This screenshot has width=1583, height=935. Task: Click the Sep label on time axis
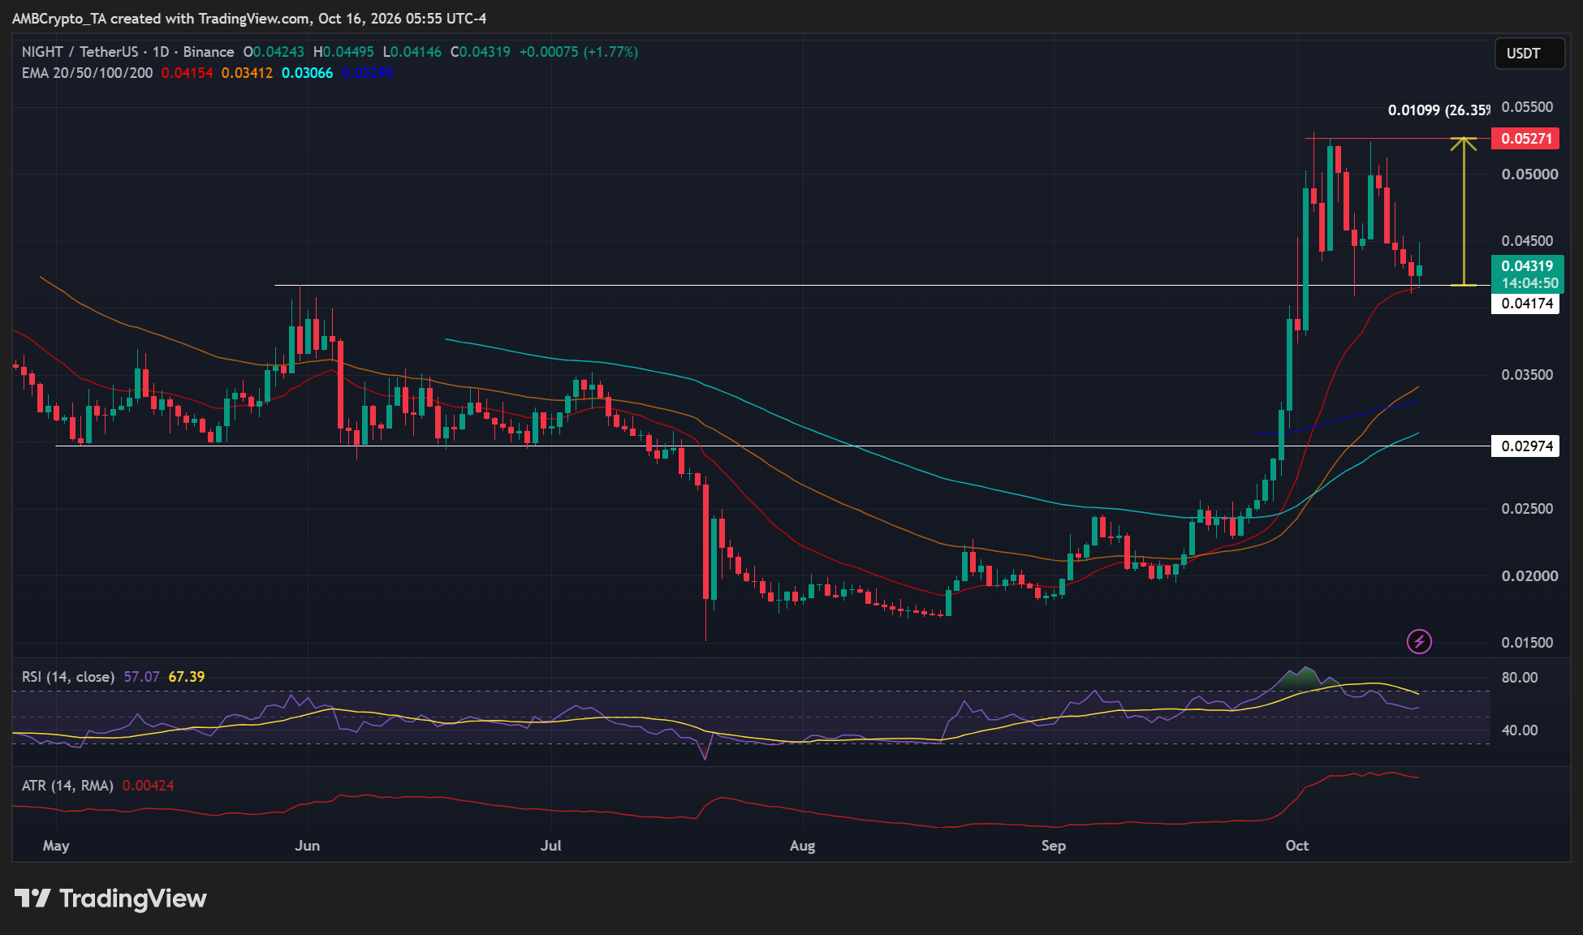(1054, 846)
